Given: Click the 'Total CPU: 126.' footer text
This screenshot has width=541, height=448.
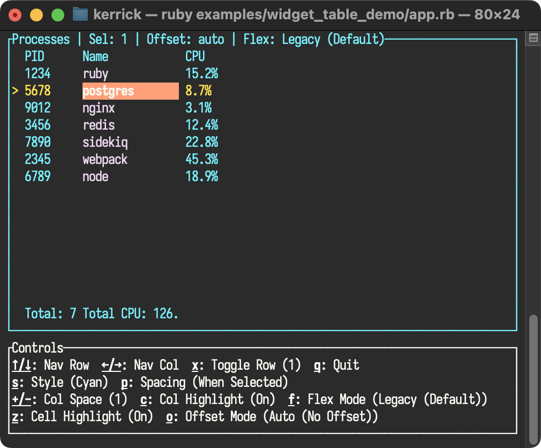Looking at the screenshot, I should pyautogui.click(x=131, y=313).
